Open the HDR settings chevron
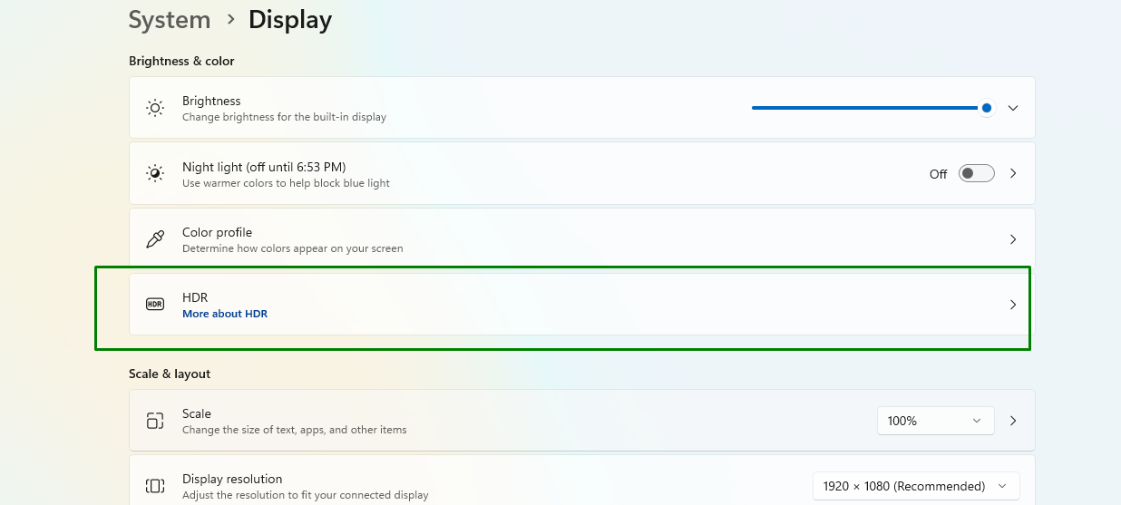Viewport: 1121px width, 505px height. [x=1013, y=305]
